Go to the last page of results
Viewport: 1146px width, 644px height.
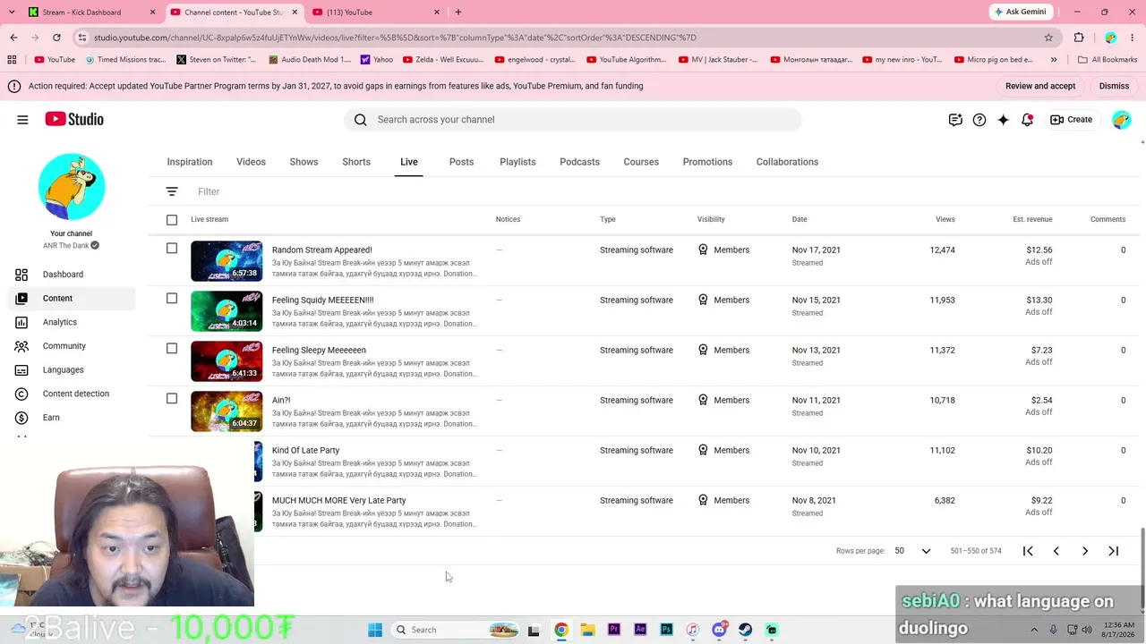(x=1114, y=551)
